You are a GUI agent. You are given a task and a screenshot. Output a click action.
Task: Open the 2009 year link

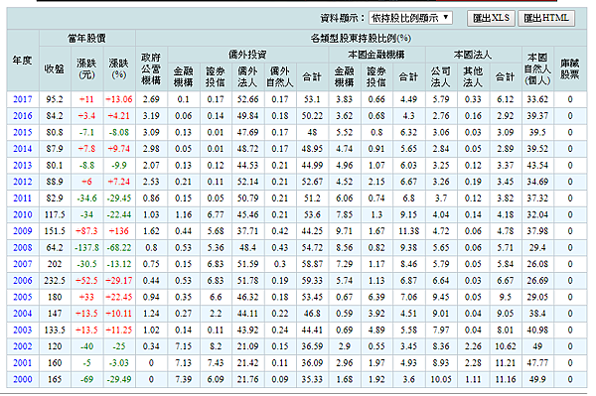23,231
